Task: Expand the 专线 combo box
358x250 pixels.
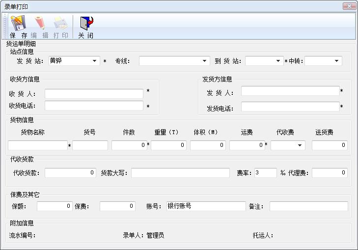Action: 205,61
